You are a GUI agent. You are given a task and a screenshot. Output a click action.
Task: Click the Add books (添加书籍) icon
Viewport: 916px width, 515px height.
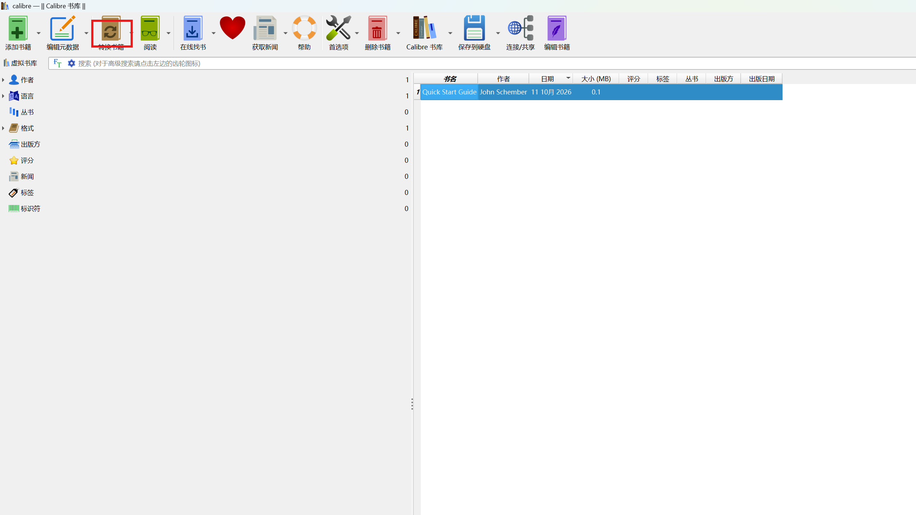pos(18,28)
